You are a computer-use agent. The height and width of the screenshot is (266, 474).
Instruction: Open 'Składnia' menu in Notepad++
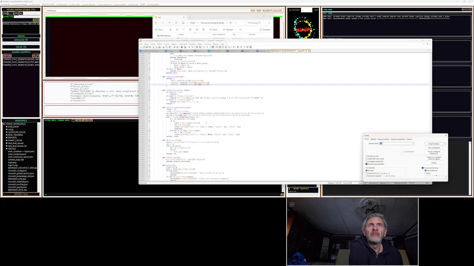(174, 44)
